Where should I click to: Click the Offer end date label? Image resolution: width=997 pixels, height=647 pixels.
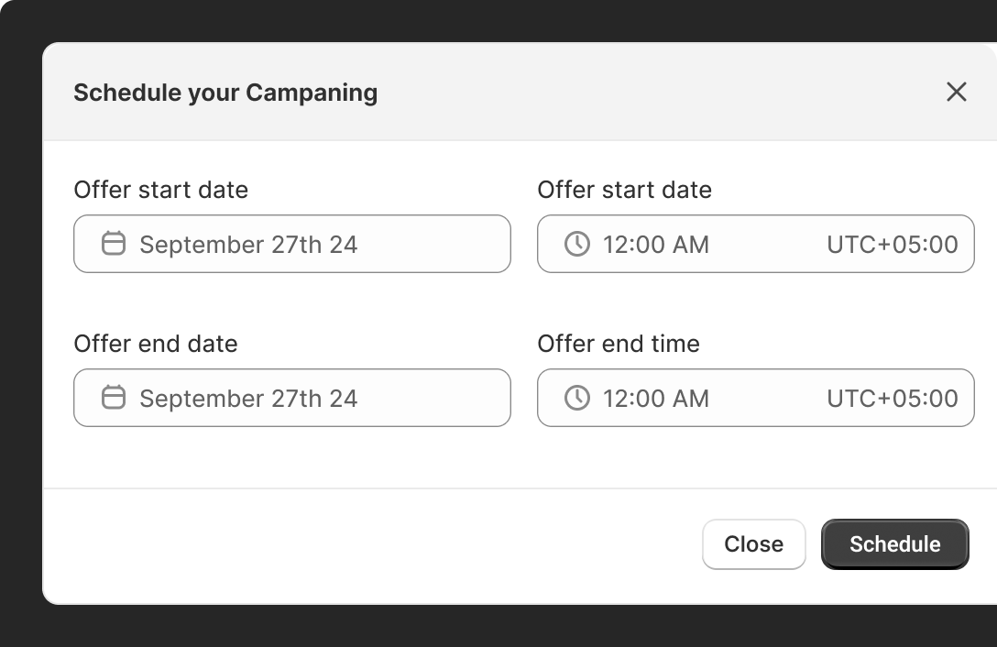click(x=156, y=344)
